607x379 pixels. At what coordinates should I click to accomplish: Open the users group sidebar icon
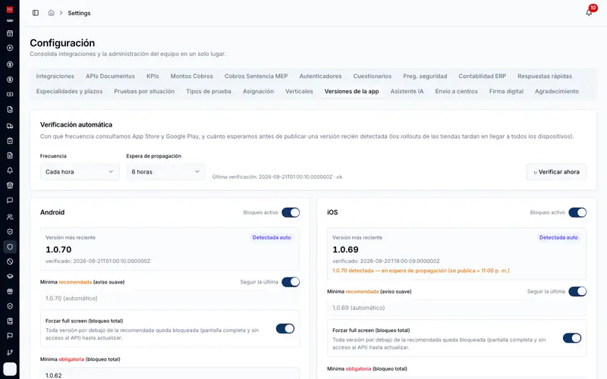click(10, 217)
